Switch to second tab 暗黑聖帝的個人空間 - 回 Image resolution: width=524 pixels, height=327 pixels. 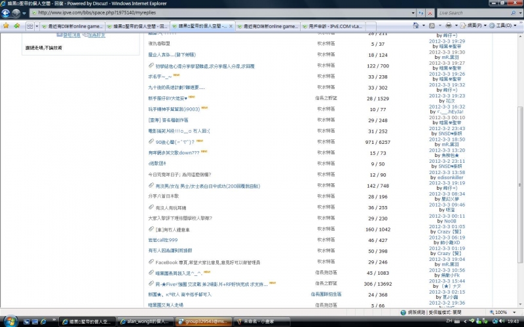[x=138, y=26]
